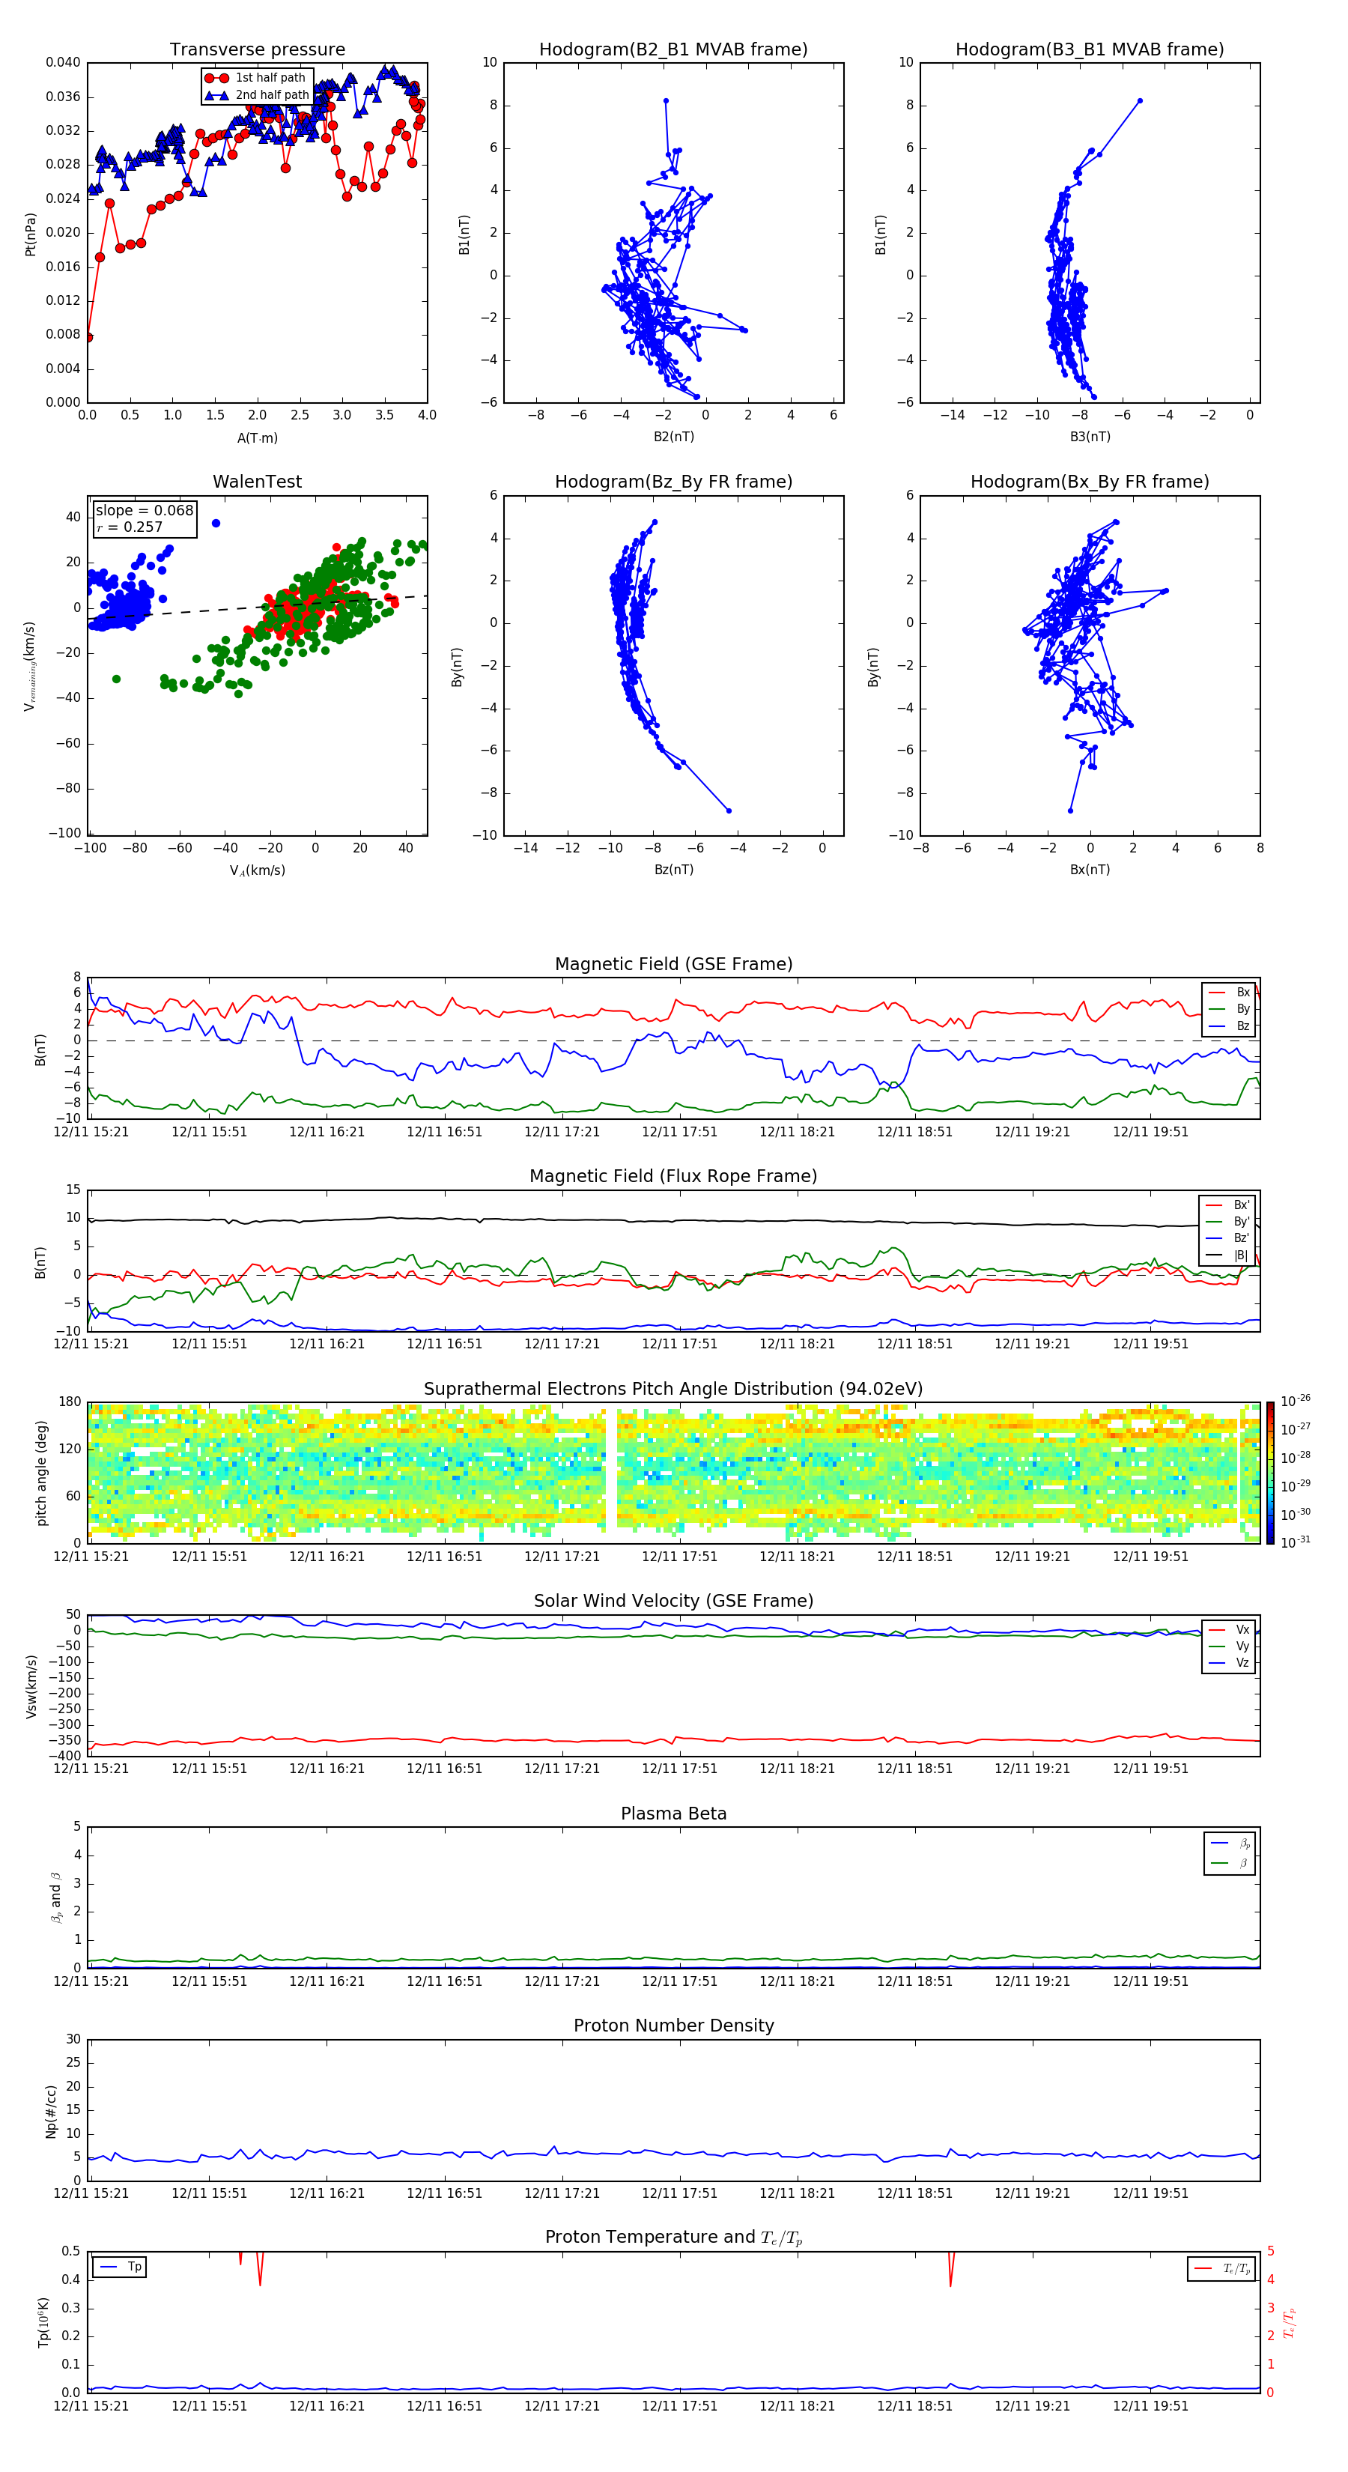Click the 10^-26 colorbar label
1348x2472 pixels.
1296,1401
